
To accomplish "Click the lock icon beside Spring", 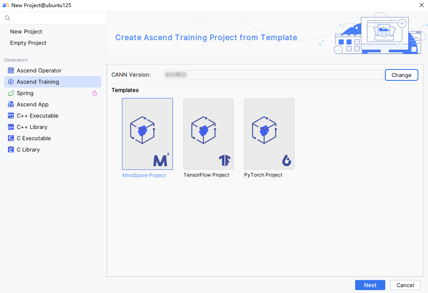I will [95, 93].
